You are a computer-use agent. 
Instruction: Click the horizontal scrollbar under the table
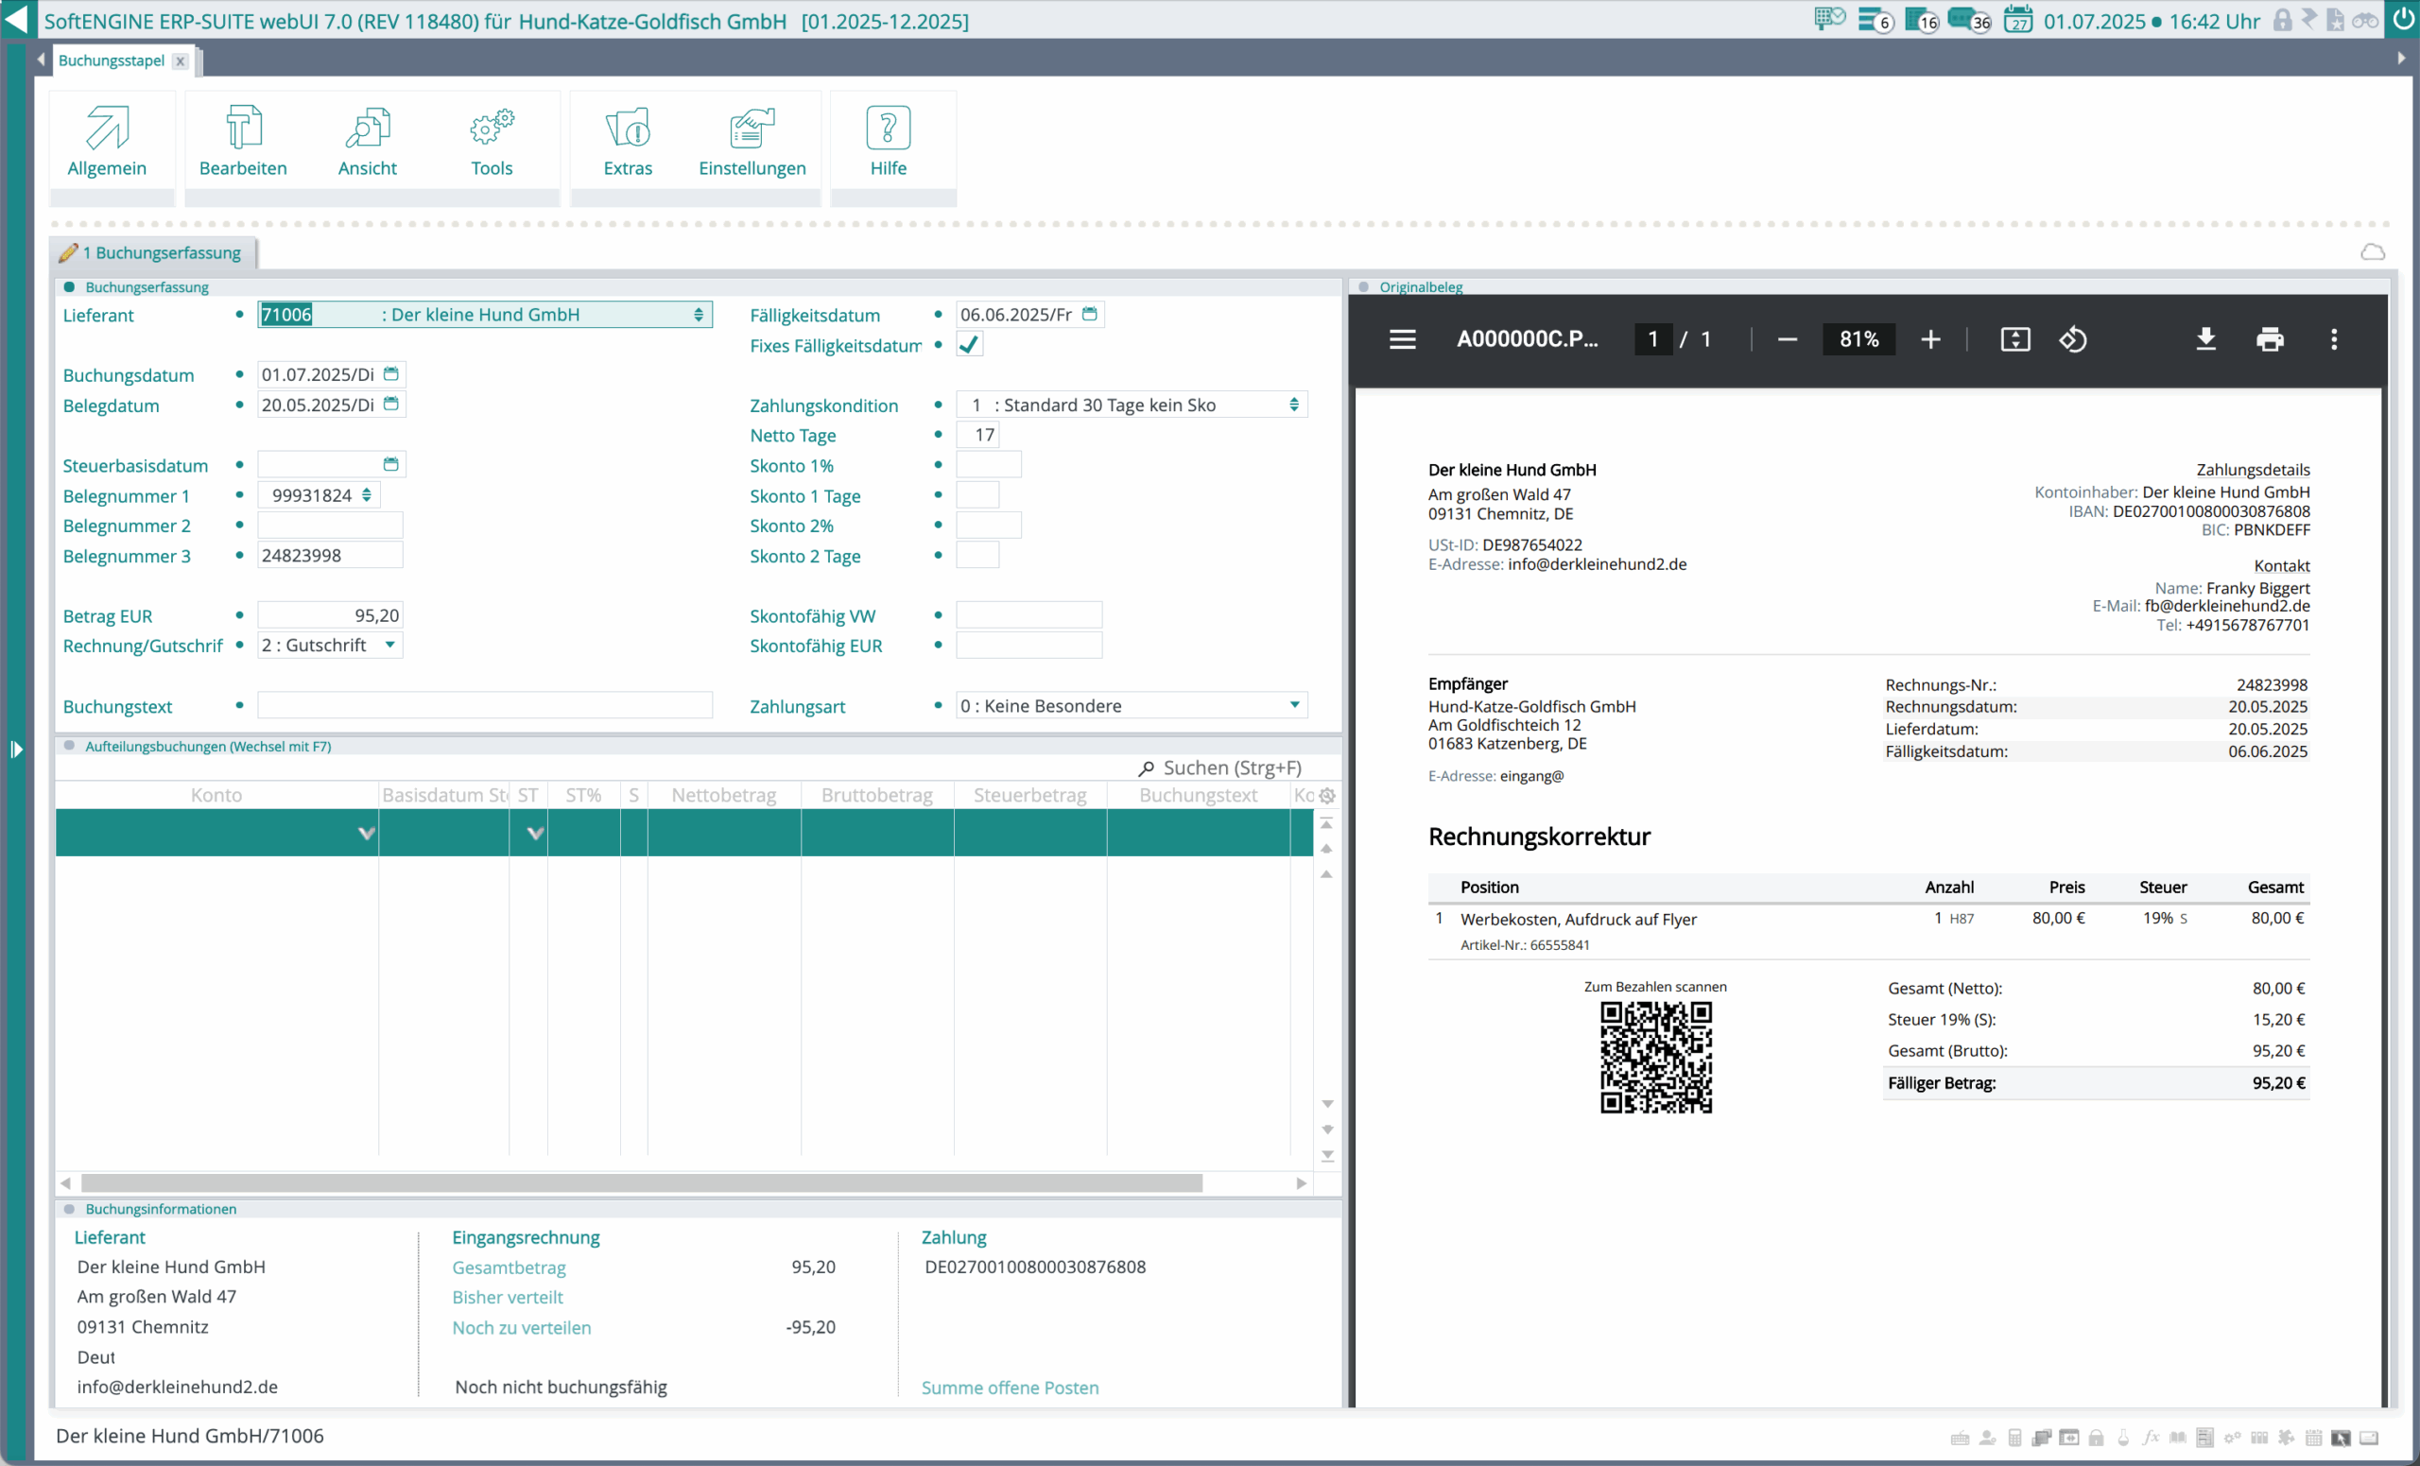pos(642,1183)
